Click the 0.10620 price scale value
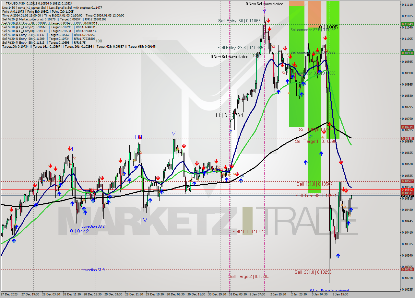 407,164
